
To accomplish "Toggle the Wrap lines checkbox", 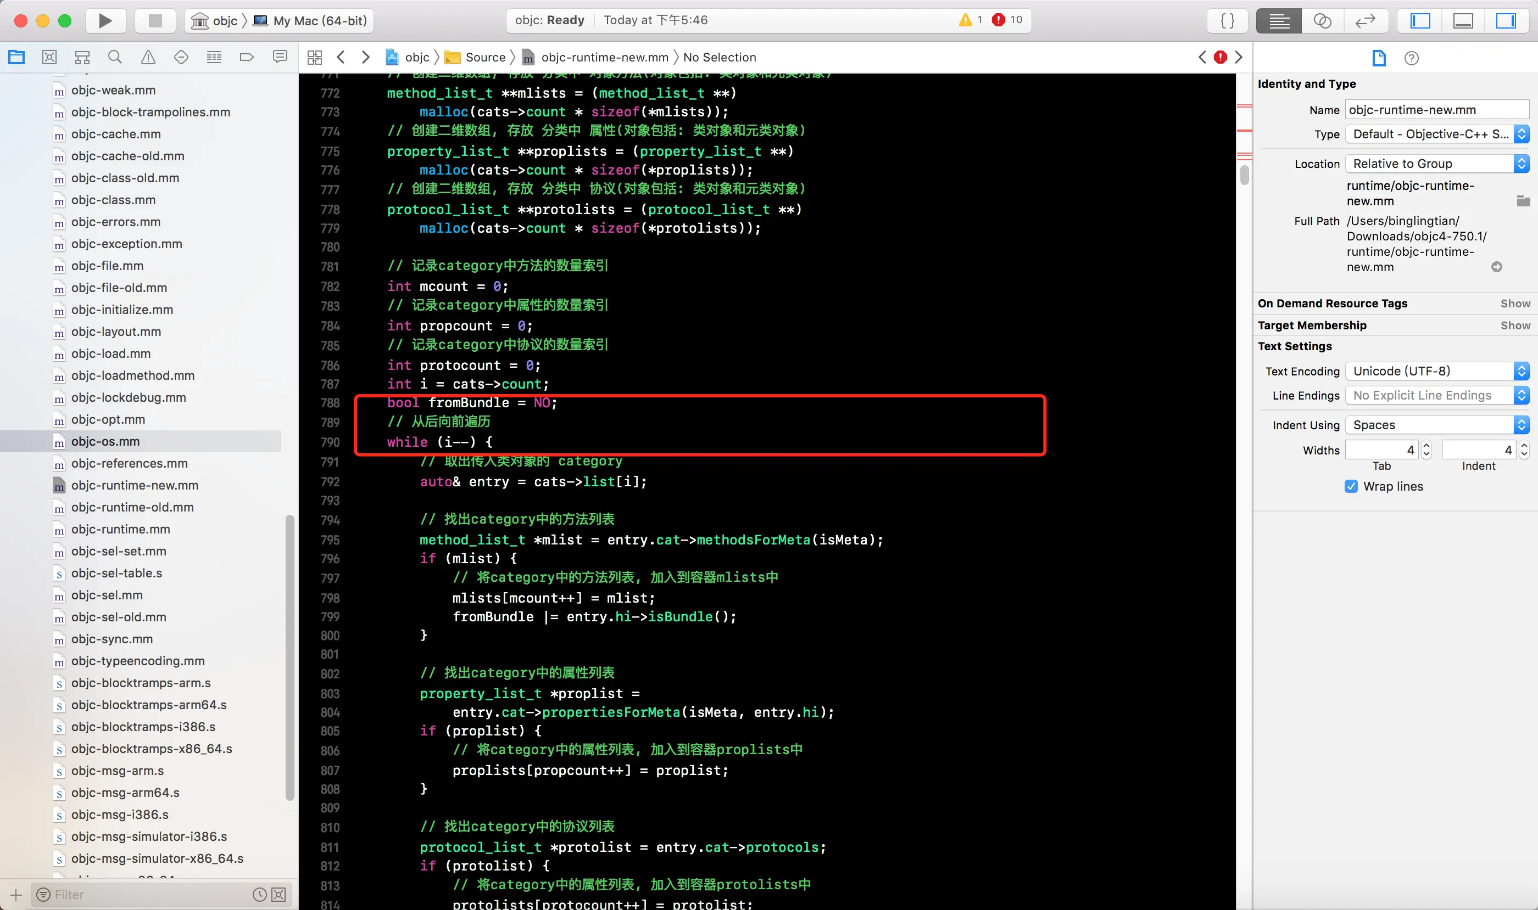I will pos(1351,486).
